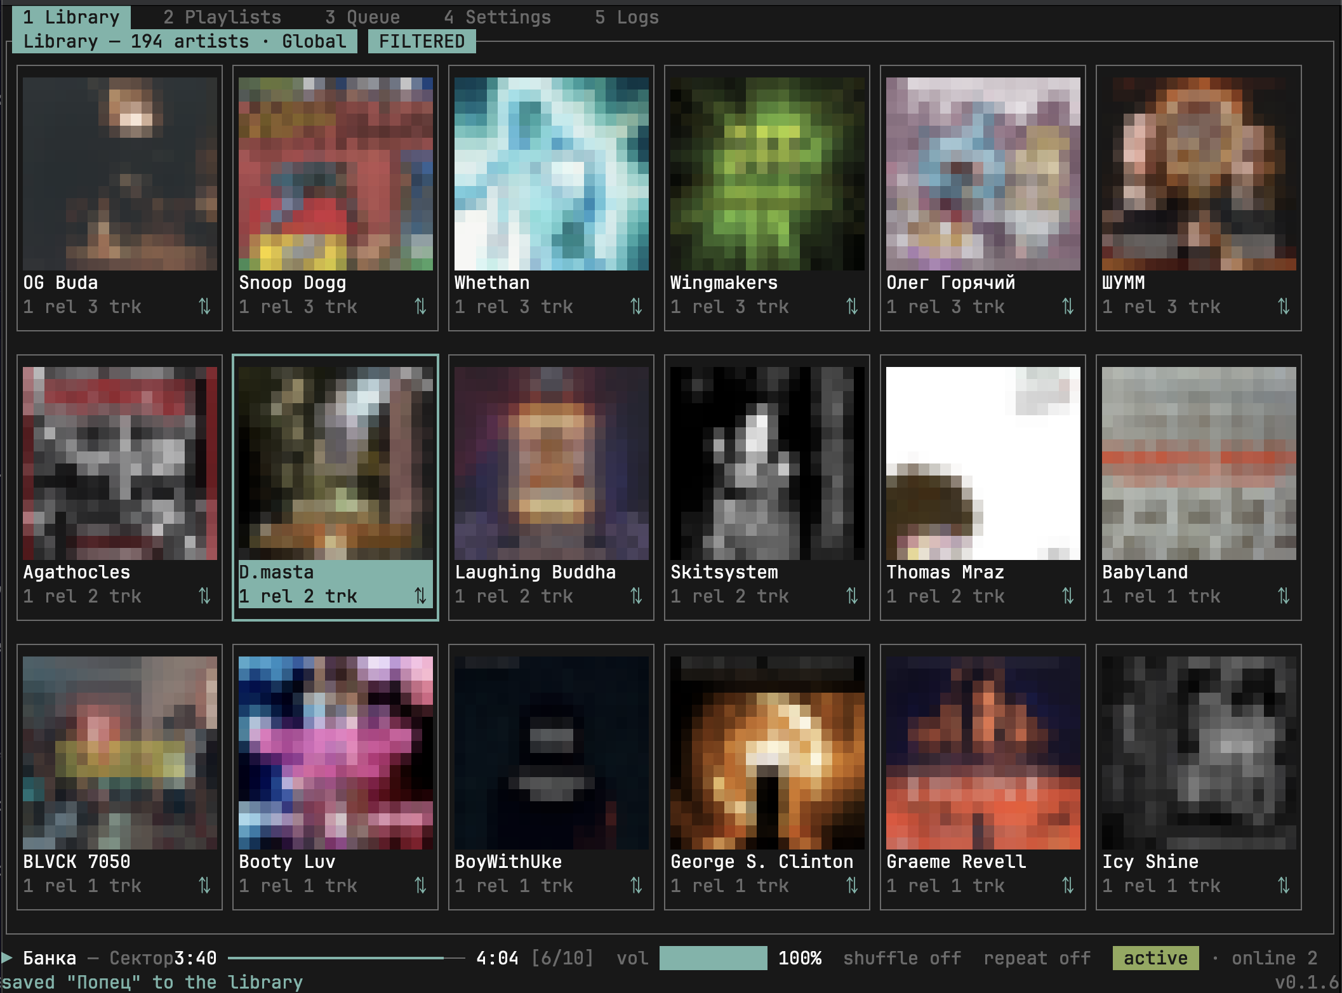
Task: Click the Snoop Dogg artist name
Action: 293,283
